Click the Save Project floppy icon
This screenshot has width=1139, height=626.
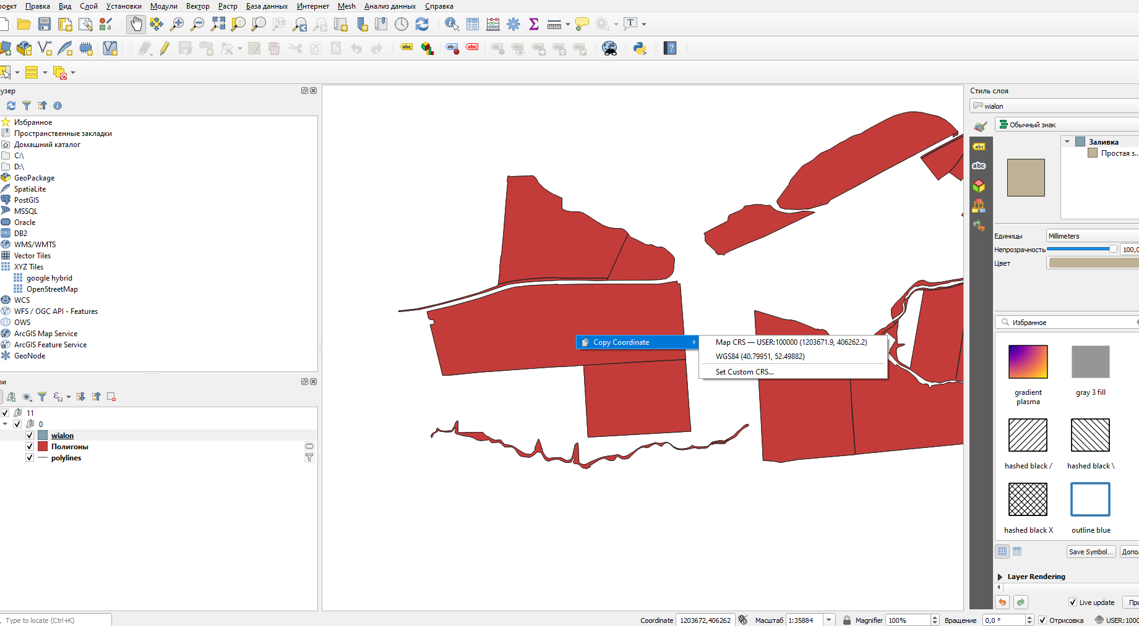(45, 24)
